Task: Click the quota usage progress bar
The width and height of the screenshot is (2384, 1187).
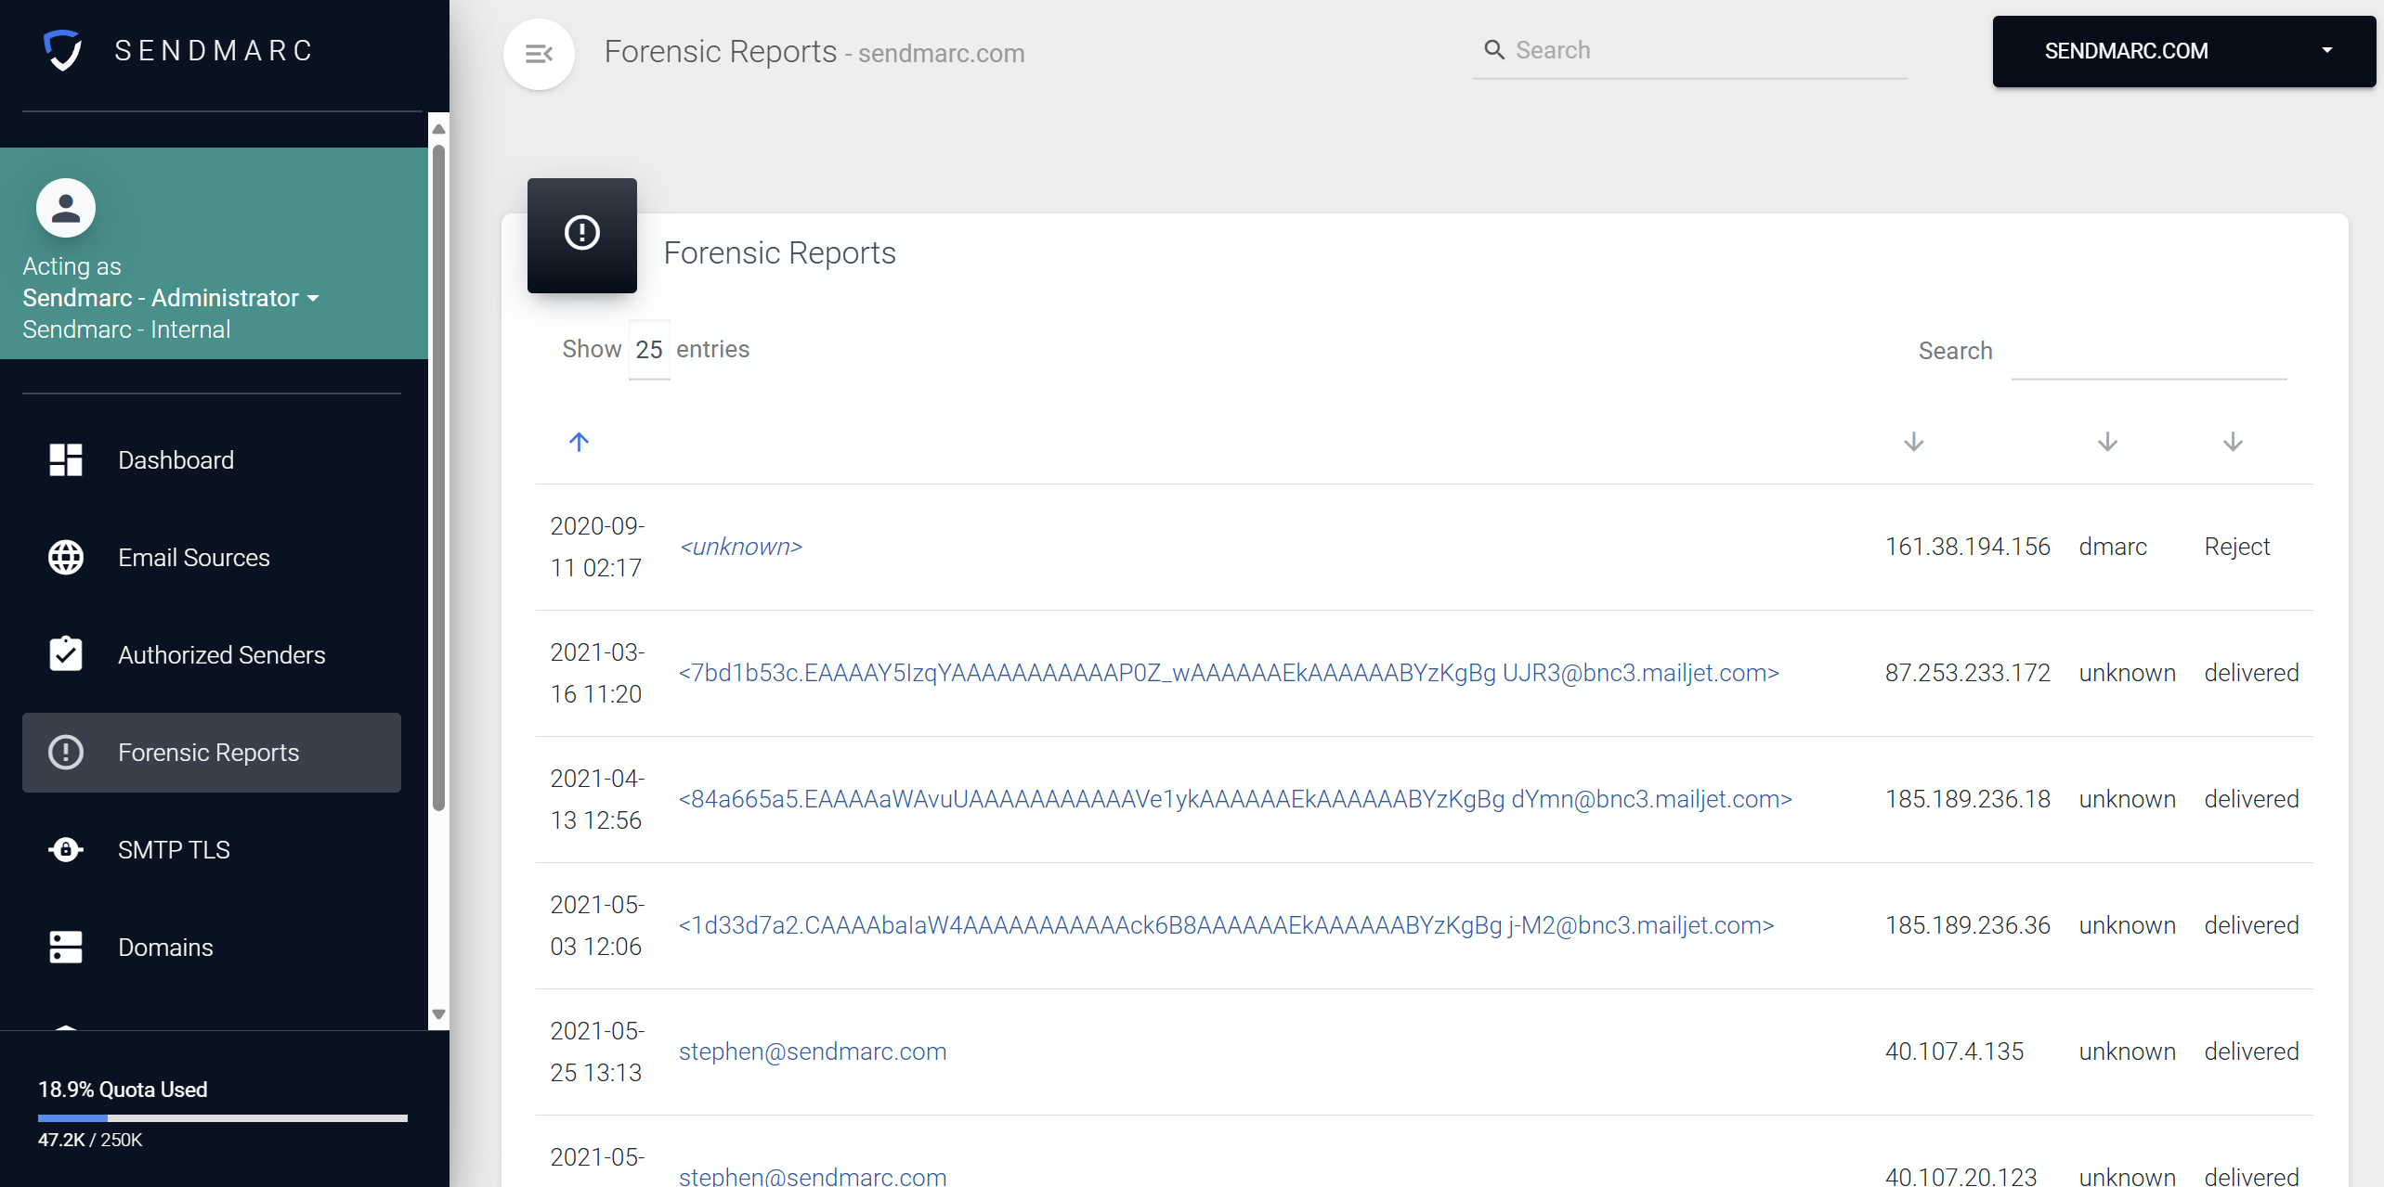Action: pos(222,1118)
